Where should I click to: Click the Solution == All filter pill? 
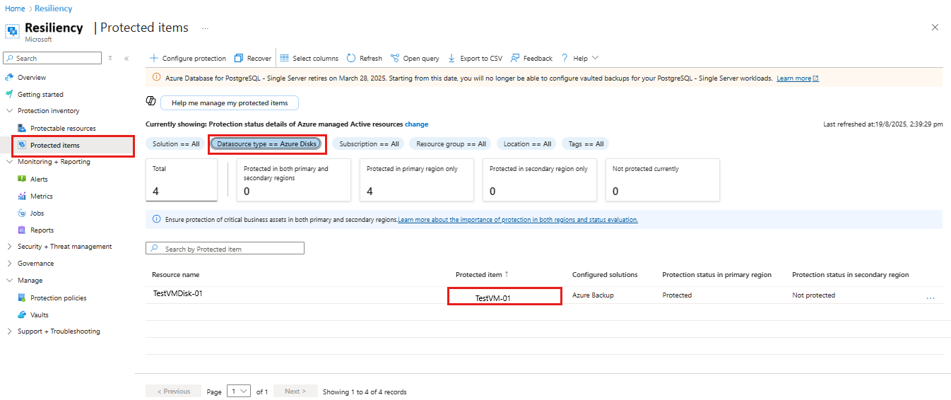[176, 143]
